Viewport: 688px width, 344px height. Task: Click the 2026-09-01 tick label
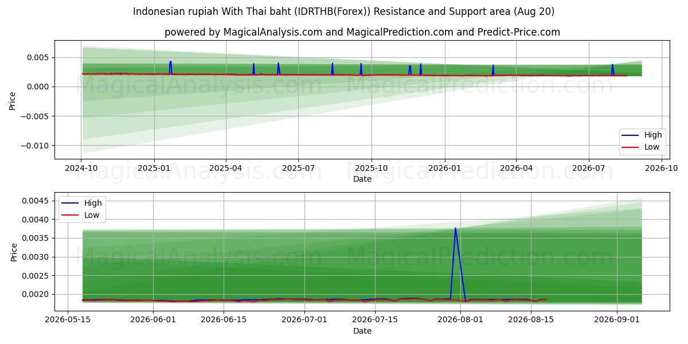(617, 320)
